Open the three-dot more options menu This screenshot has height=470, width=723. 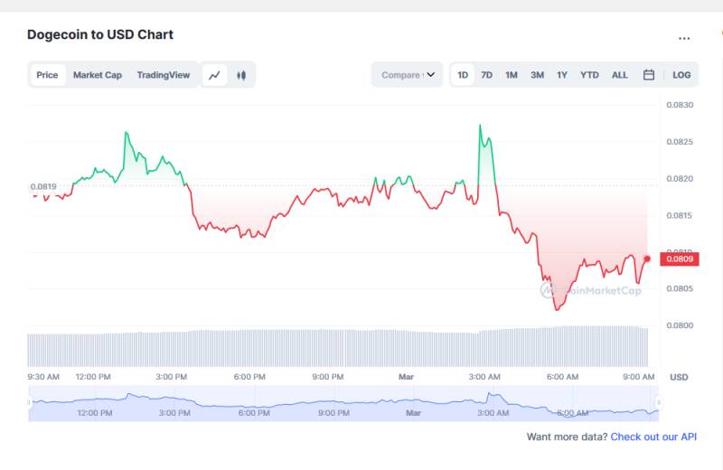click(684, 38)
